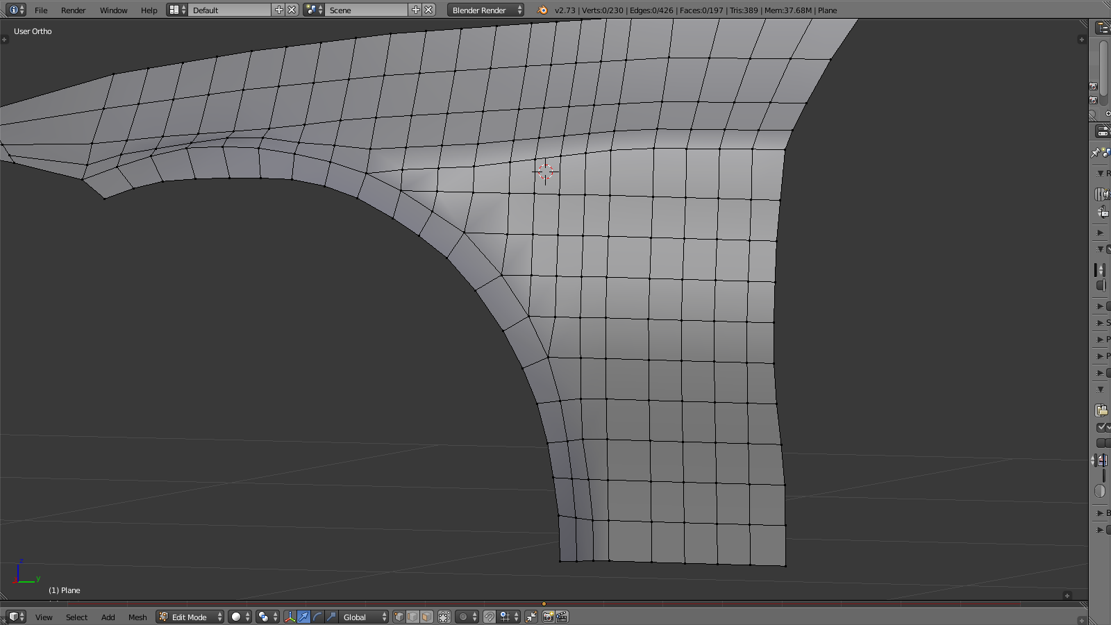Viewport: 1111px width, 625px height.
Task: Select the translate manipulator arrow icon
Action: pos(303,617)
